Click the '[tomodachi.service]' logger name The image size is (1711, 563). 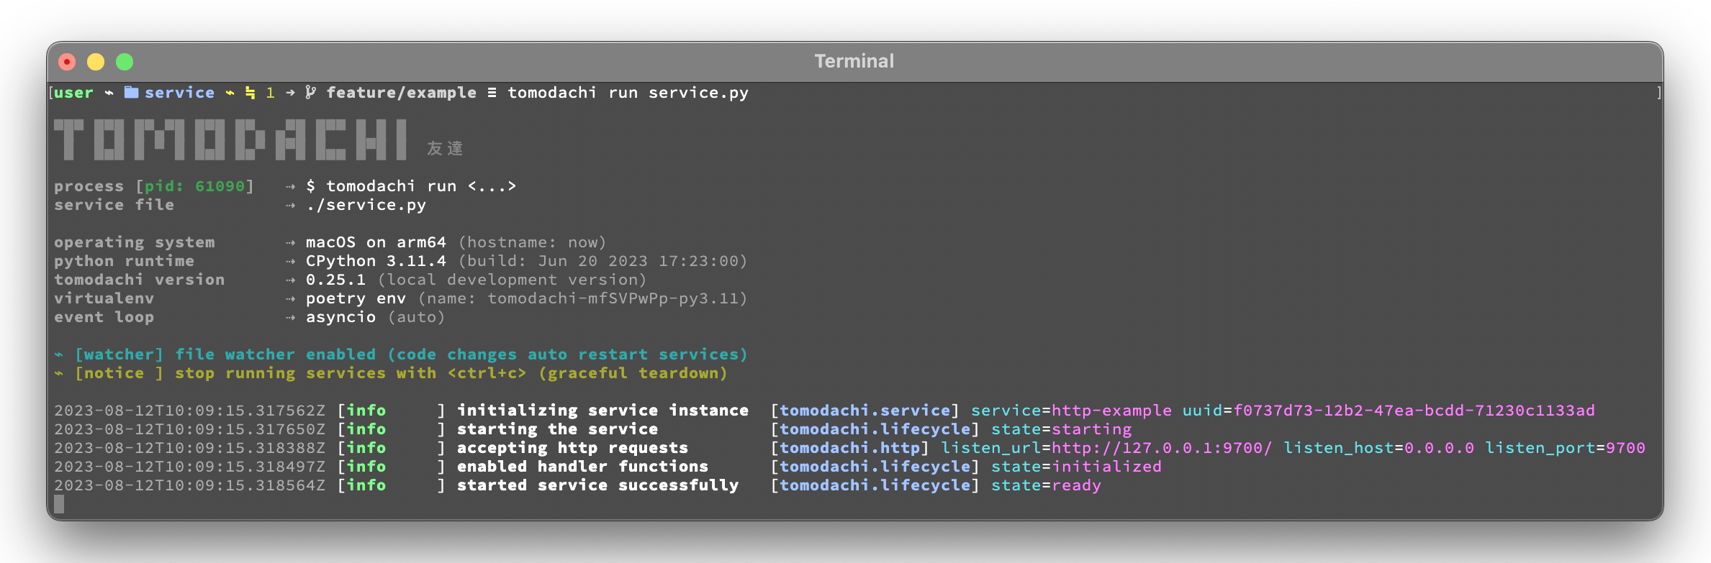[x=865, y=411]
